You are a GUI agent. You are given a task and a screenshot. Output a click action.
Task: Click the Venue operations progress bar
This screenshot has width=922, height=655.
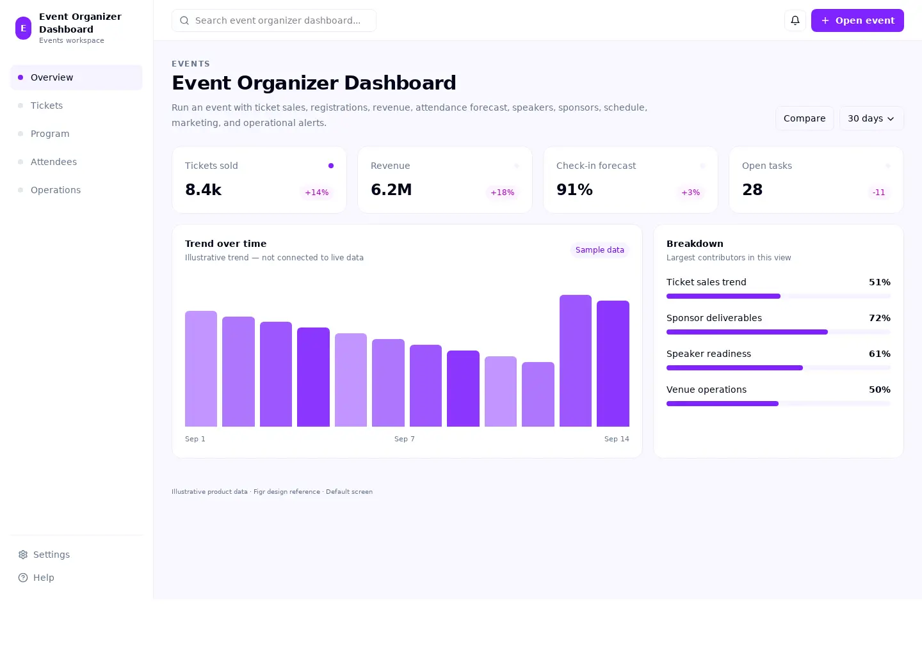tap(779, 404)
